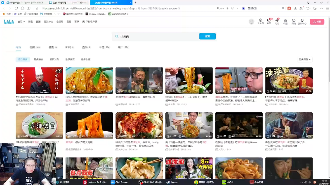Viewport: 330px width, 185px height.
Task: Switch to the 视频 results tab
Action: (x=35, y=47)
